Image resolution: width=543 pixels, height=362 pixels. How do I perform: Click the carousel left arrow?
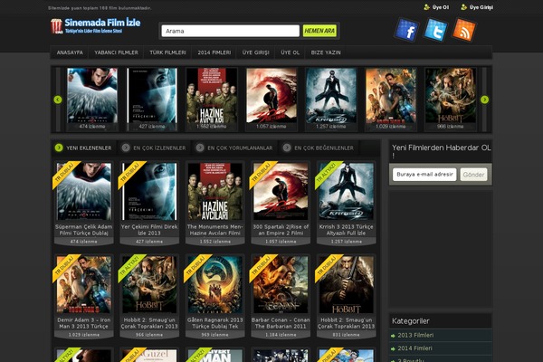coord(58,100)
